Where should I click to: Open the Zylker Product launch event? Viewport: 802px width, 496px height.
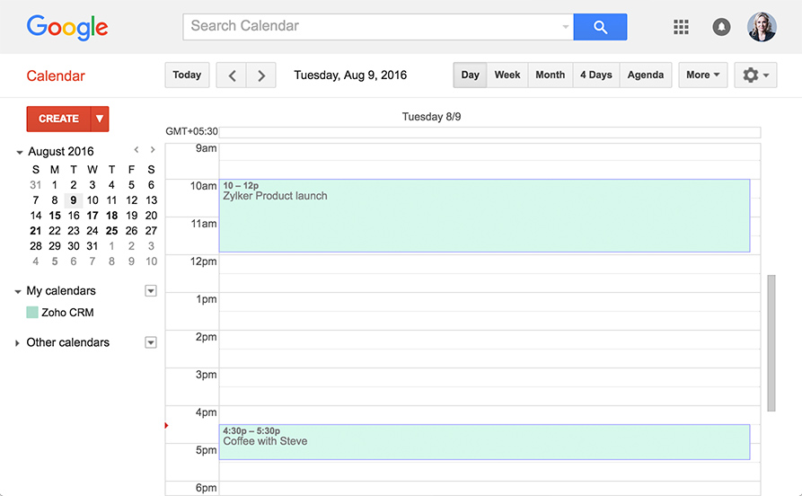coord(484,216)
